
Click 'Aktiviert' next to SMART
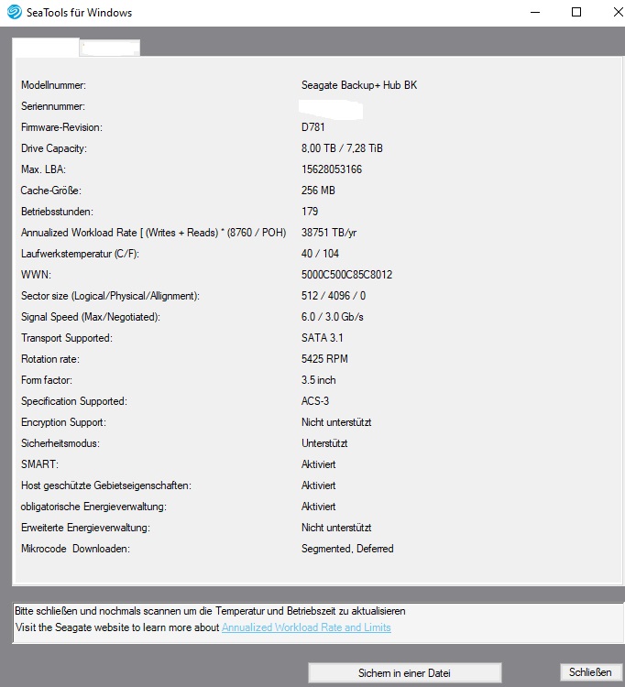pyautogui.click(x=318, y=464)
